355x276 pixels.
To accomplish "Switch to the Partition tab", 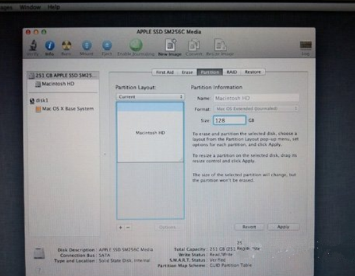I will (x=210, y=73).
